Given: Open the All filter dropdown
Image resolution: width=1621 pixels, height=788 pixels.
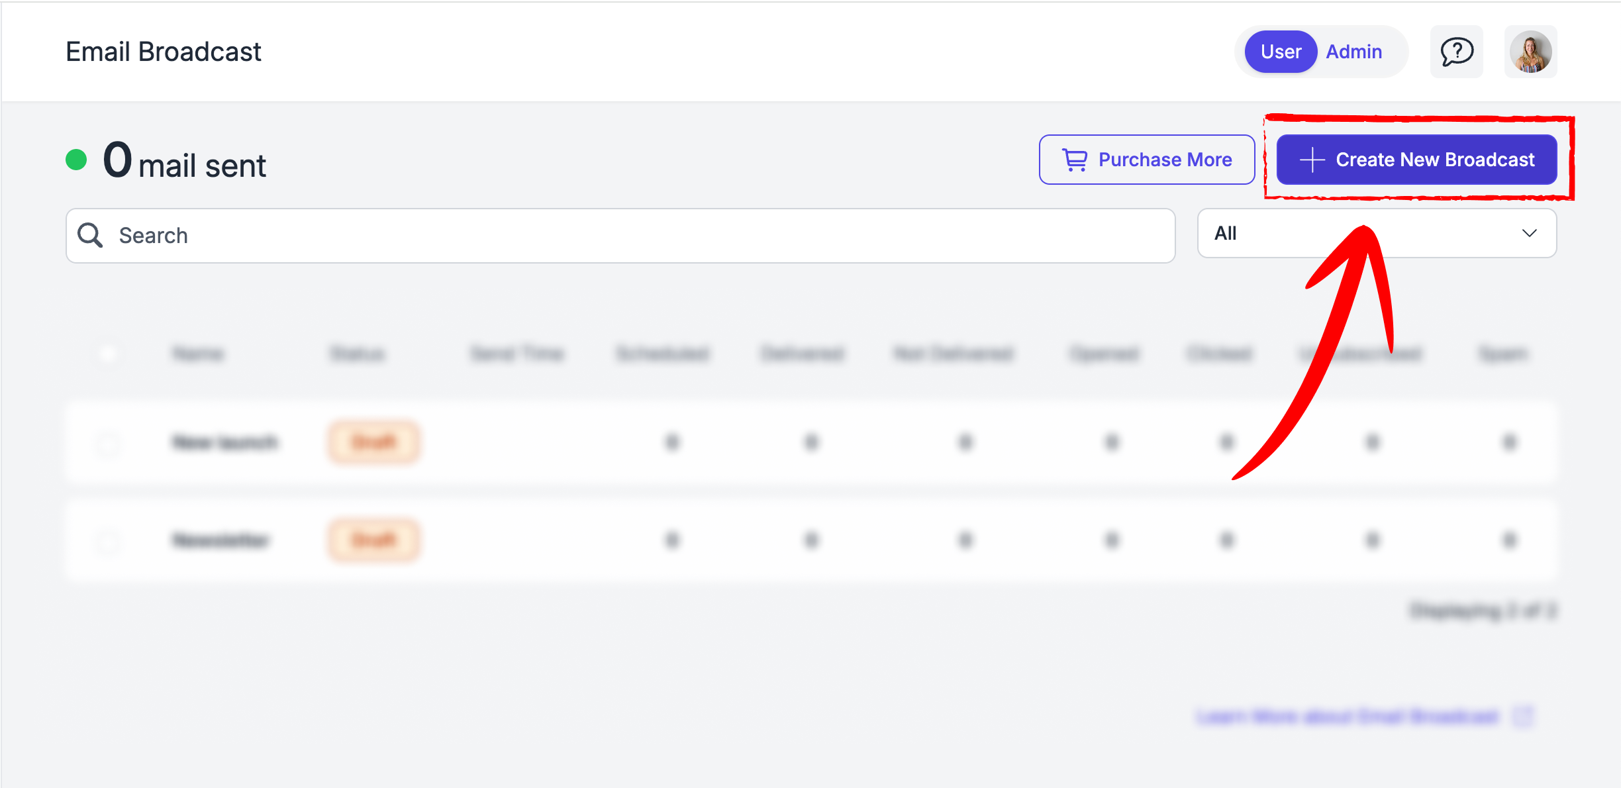Looking at the screenshot, I should (1377, 233).
